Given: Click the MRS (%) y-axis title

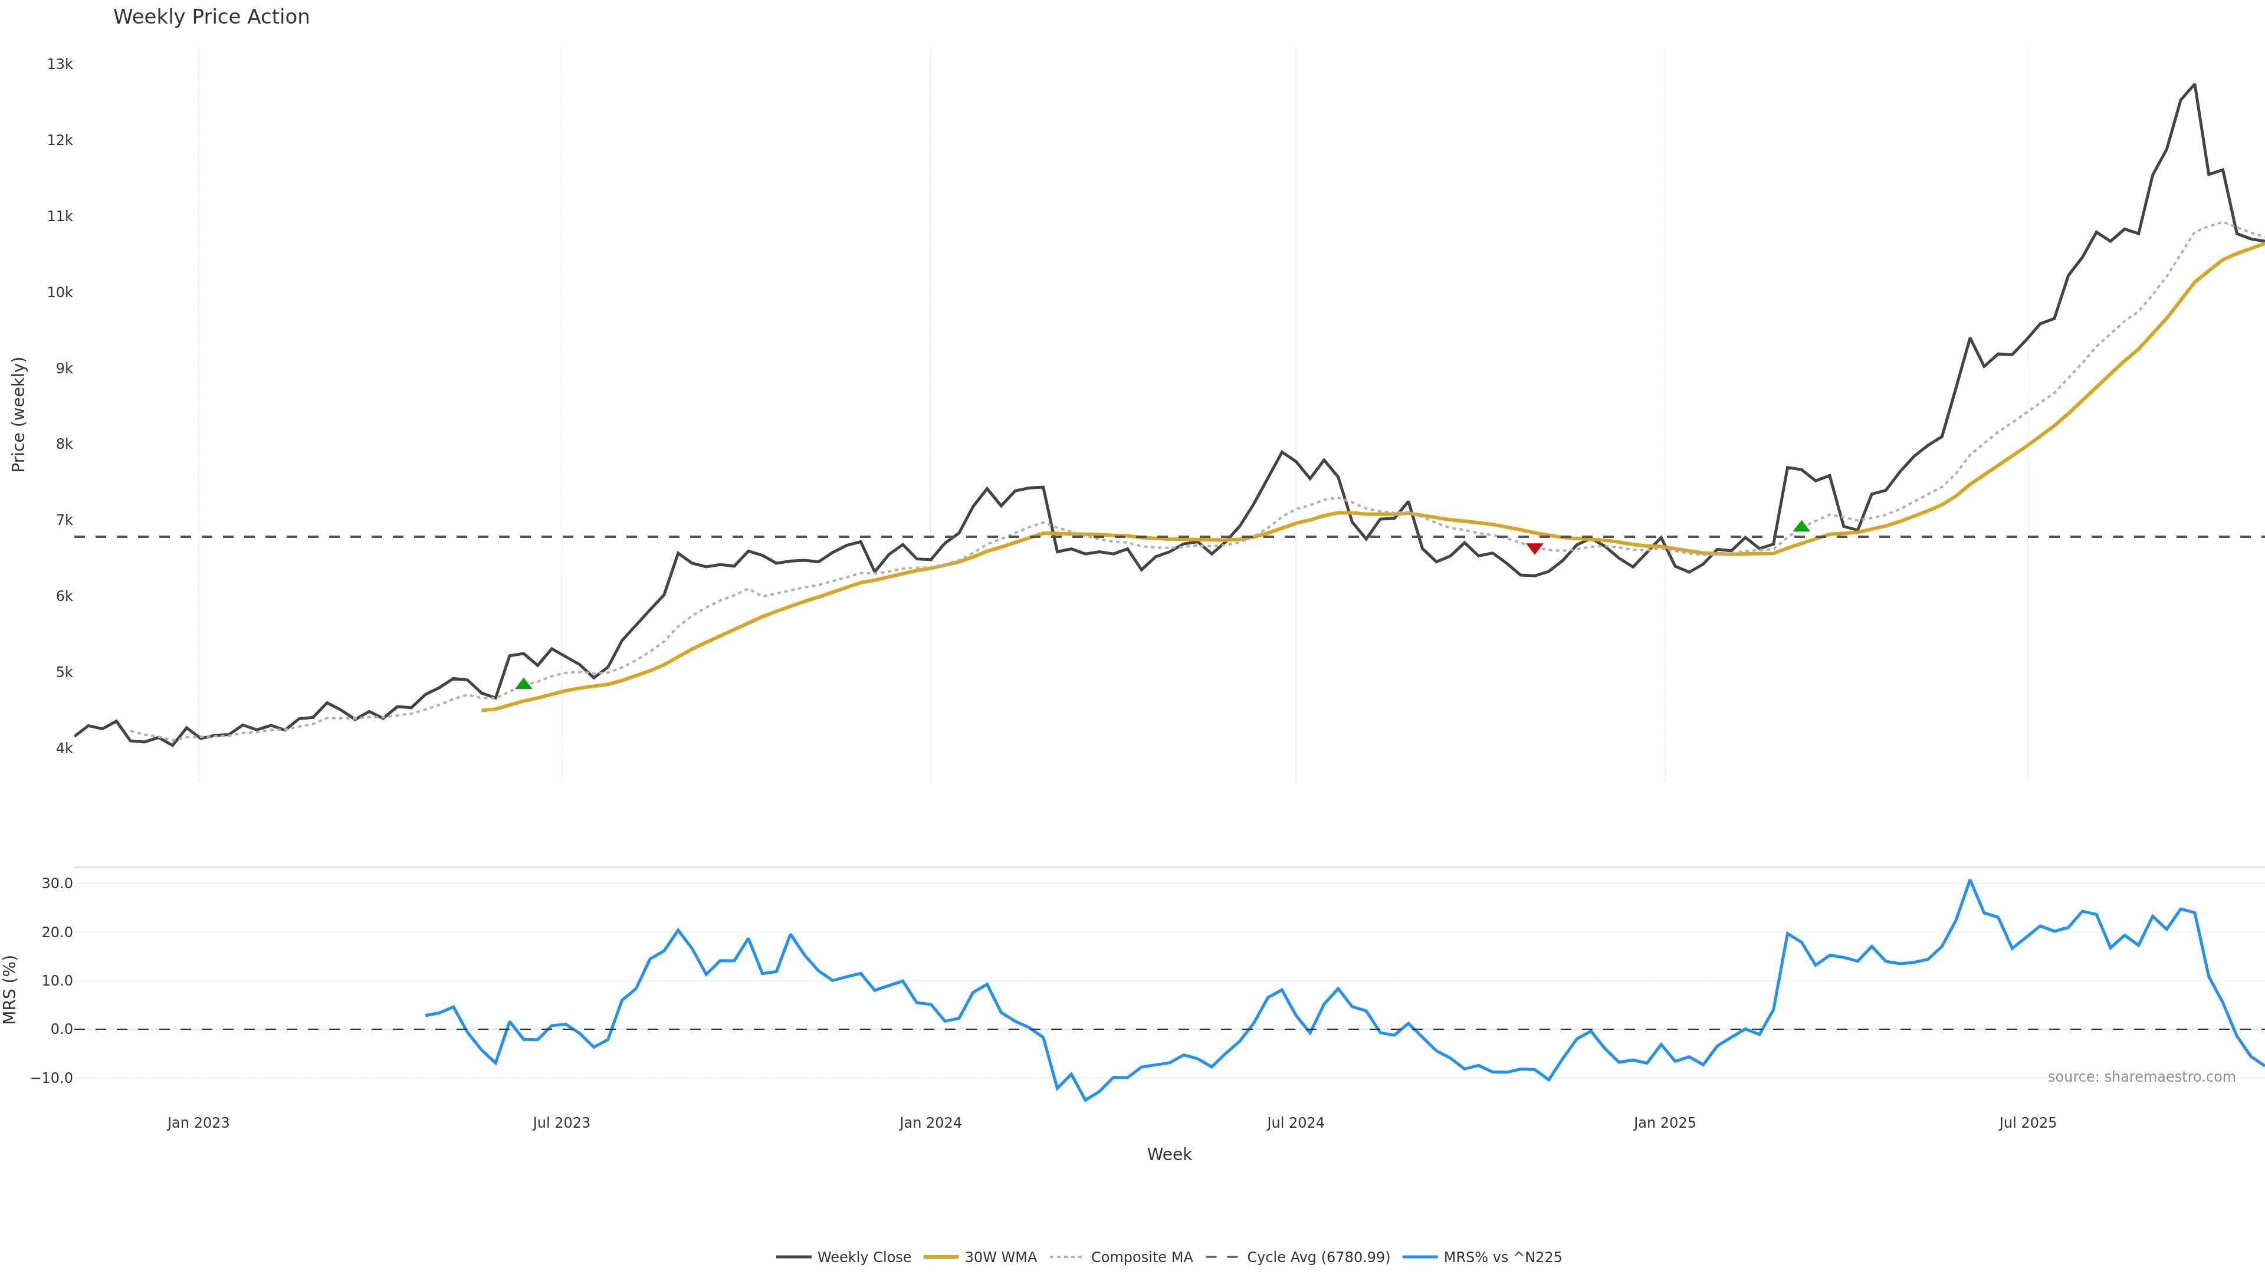Looking at the screenshot, I should point(11,989).
